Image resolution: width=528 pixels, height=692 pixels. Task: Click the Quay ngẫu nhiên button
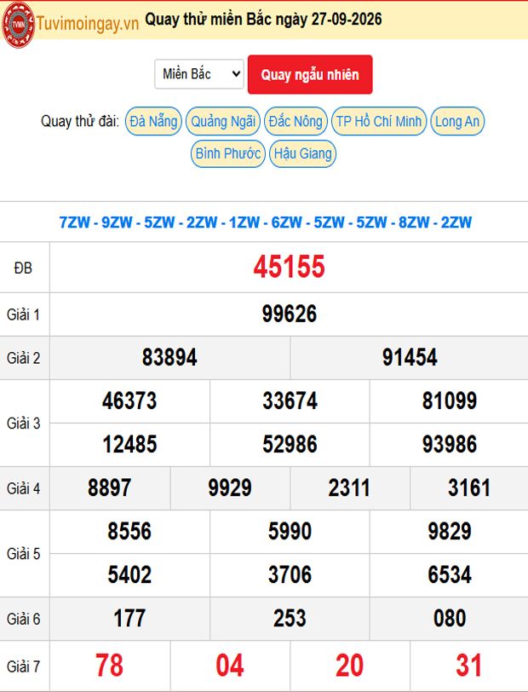coord(310,75)
